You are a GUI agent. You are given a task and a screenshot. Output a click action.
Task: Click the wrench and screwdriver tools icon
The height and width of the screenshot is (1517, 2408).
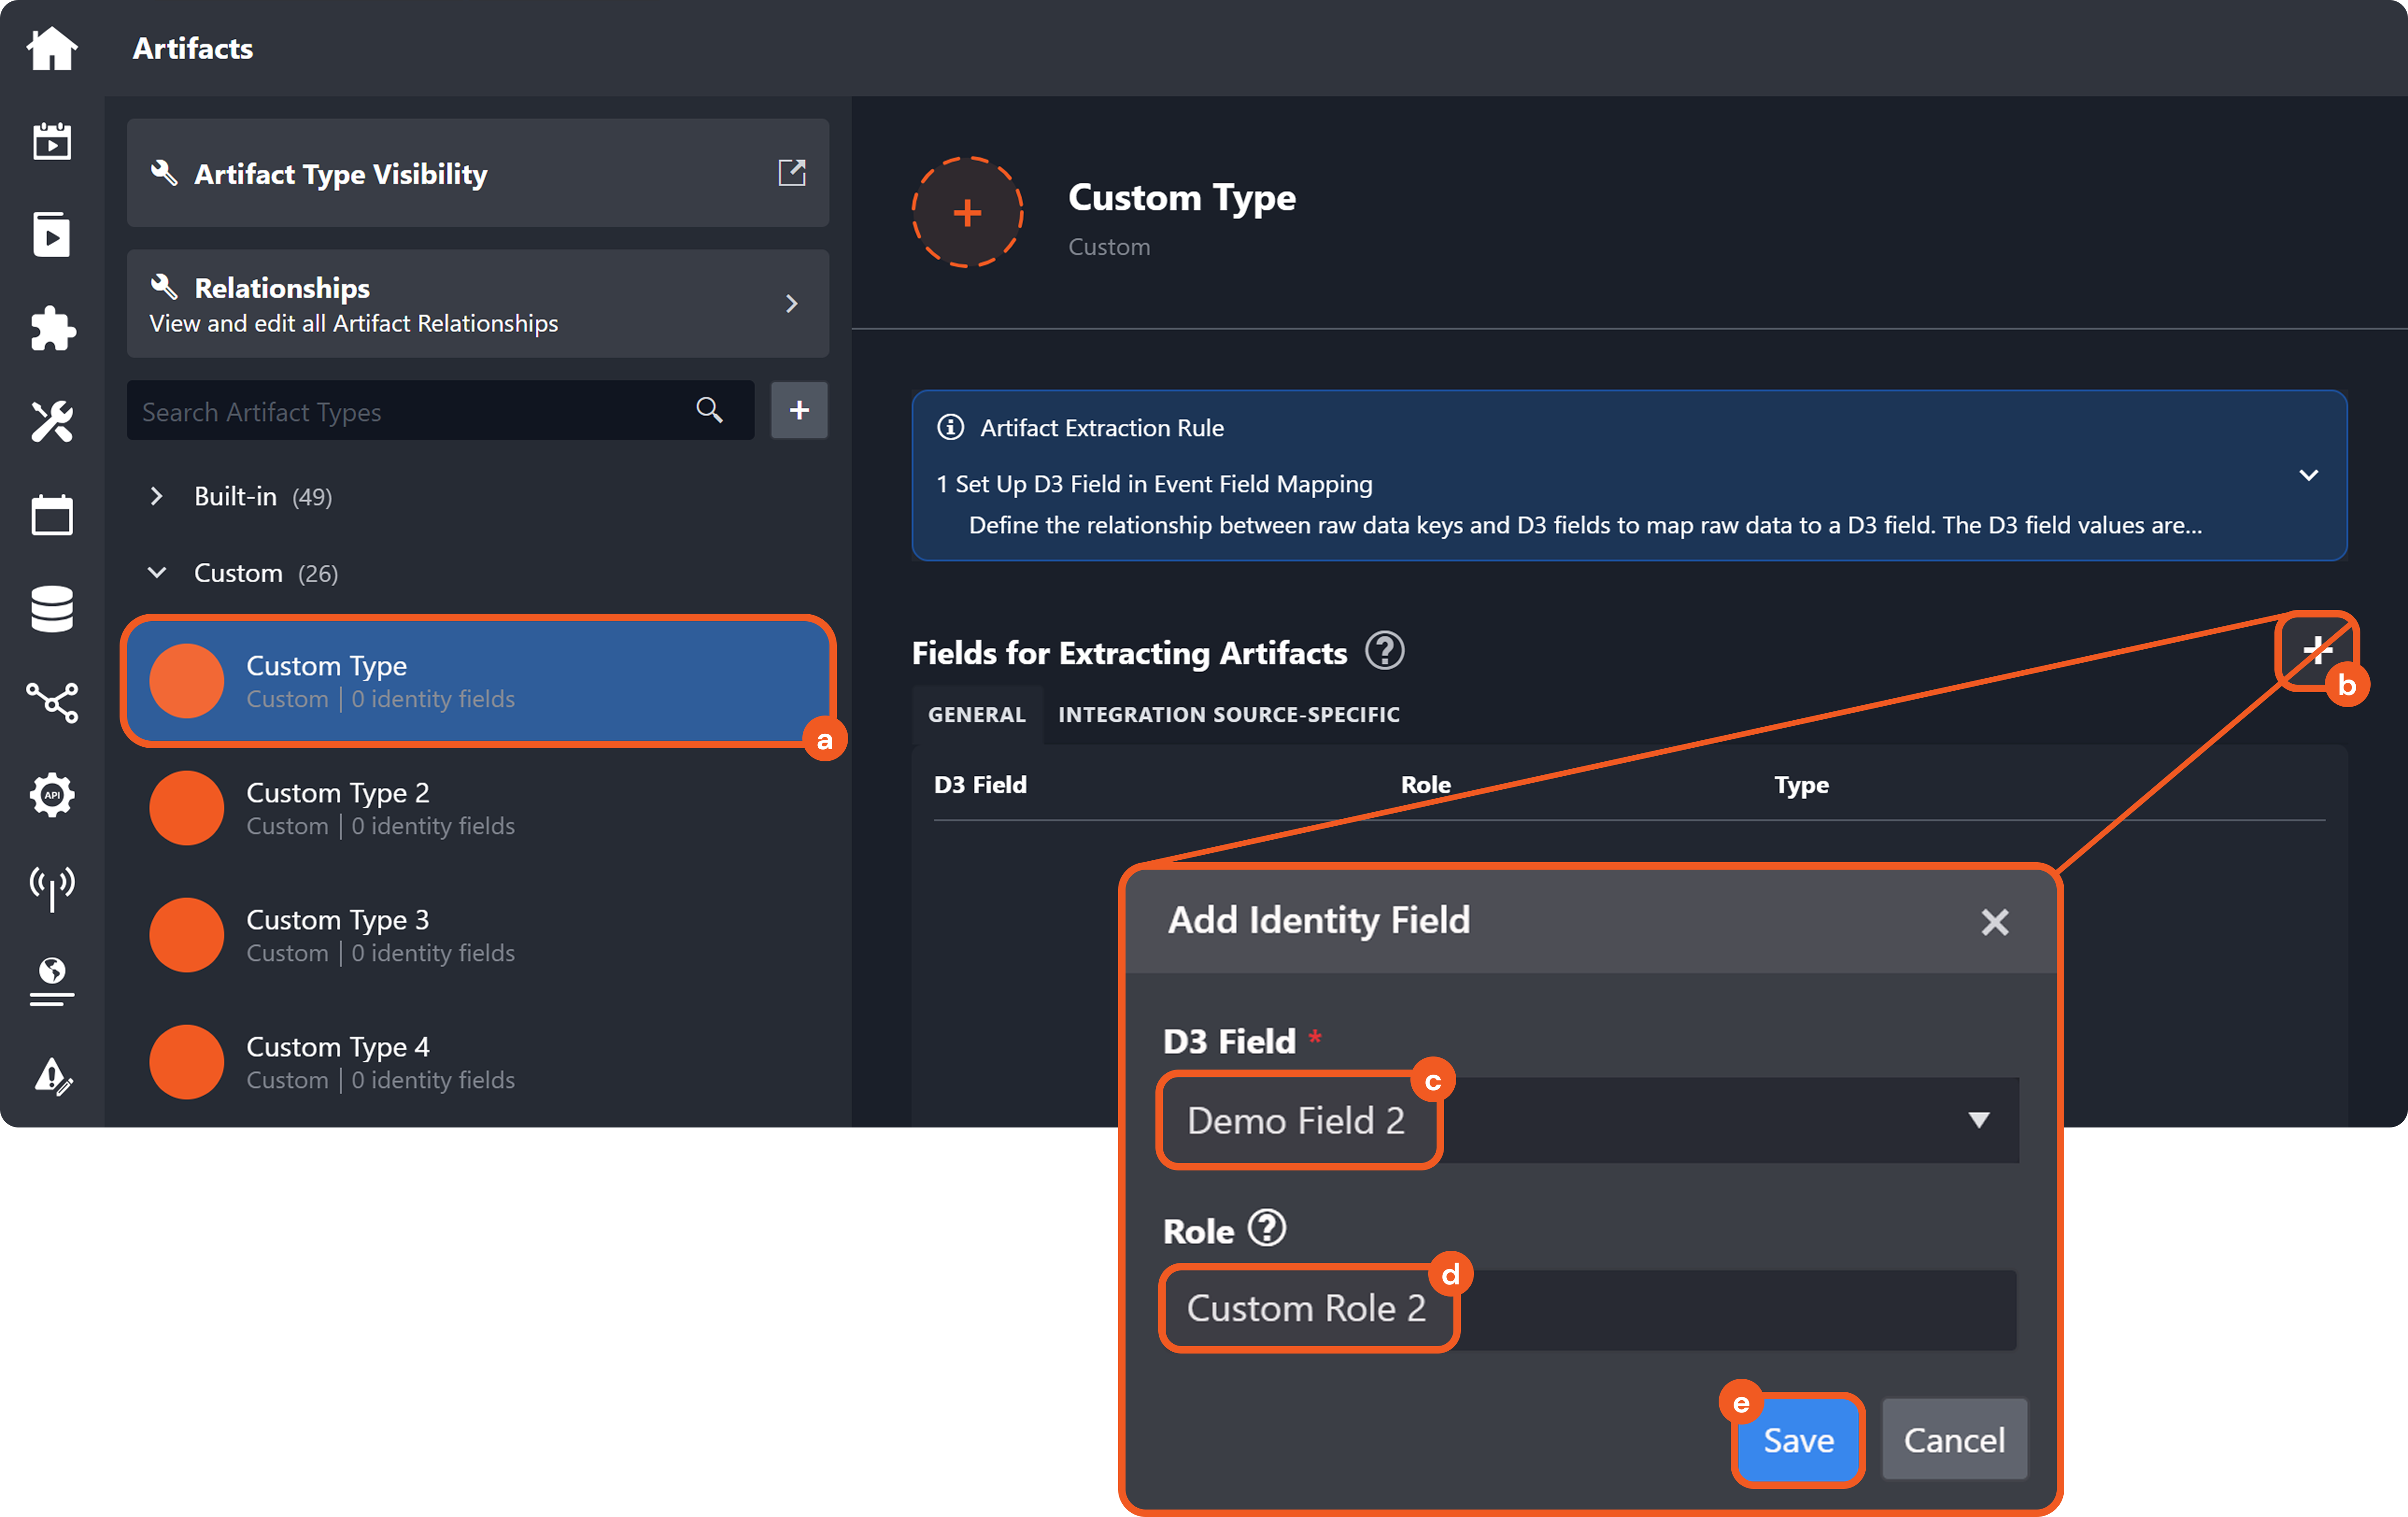point(52,421)
